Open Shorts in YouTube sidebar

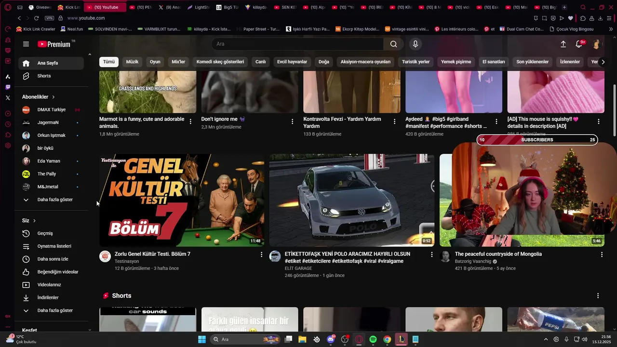tap(51, 76)
